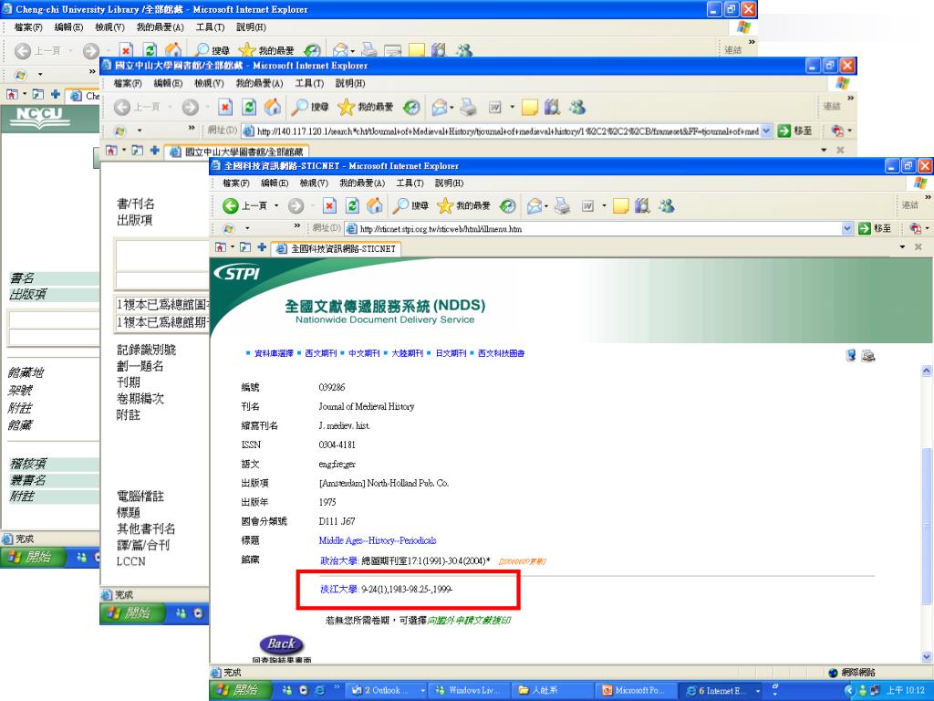The height and width of the screenshot is (701, 934).
Task: Click the Mail icon in STICNET window
Action: (534, 206)
